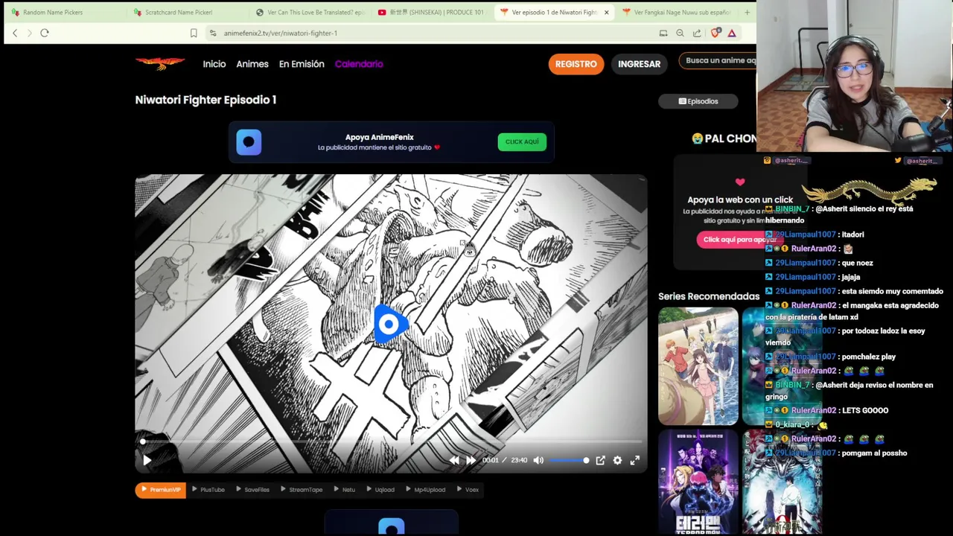
Task: Mute the video with the speaker icon
Action: pos(538,460)
